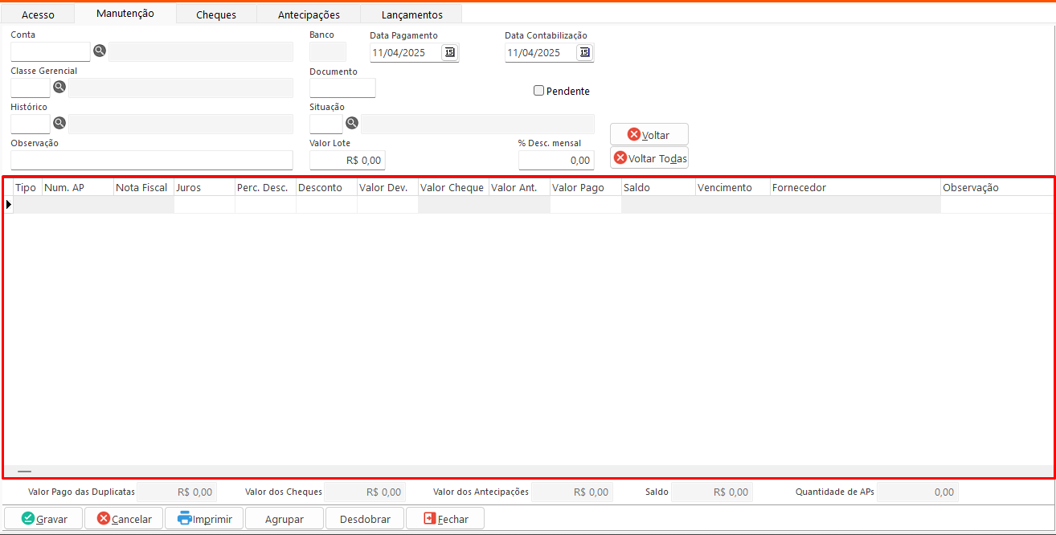1056x535 pixels.
Task: Click the Observação text field
Action: (152, 160)
